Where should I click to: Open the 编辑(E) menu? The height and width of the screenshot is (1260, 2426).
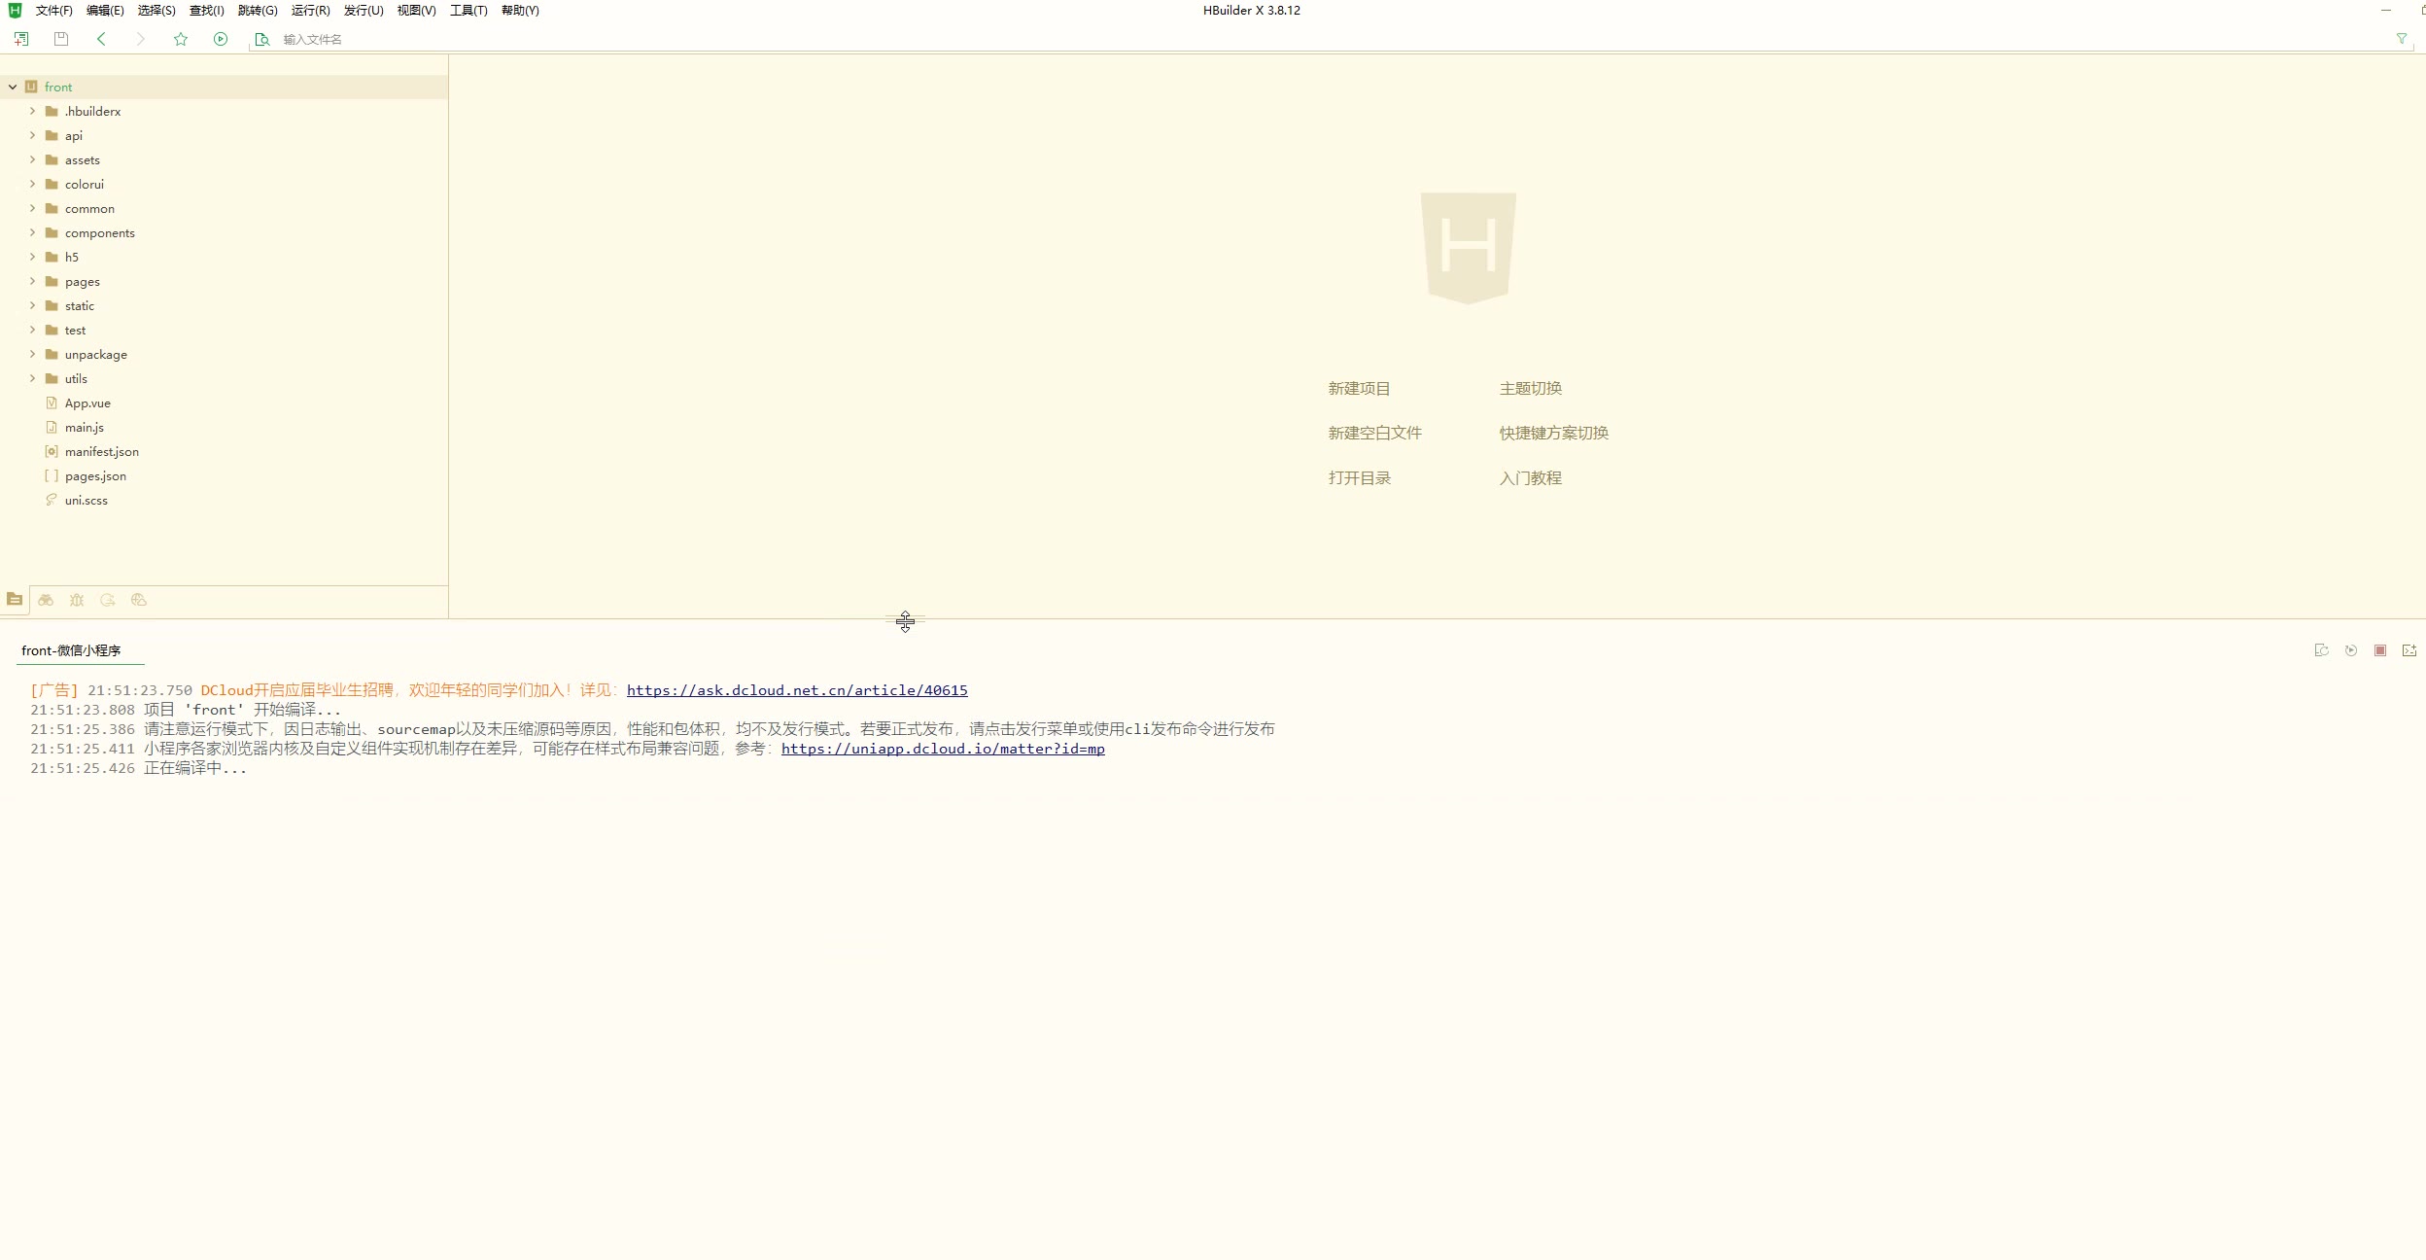[x=105, y=11]
